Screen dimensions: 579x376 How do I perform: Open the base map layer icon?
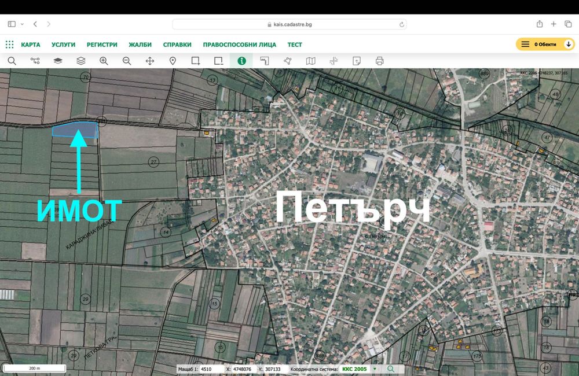tap(58, 61)
